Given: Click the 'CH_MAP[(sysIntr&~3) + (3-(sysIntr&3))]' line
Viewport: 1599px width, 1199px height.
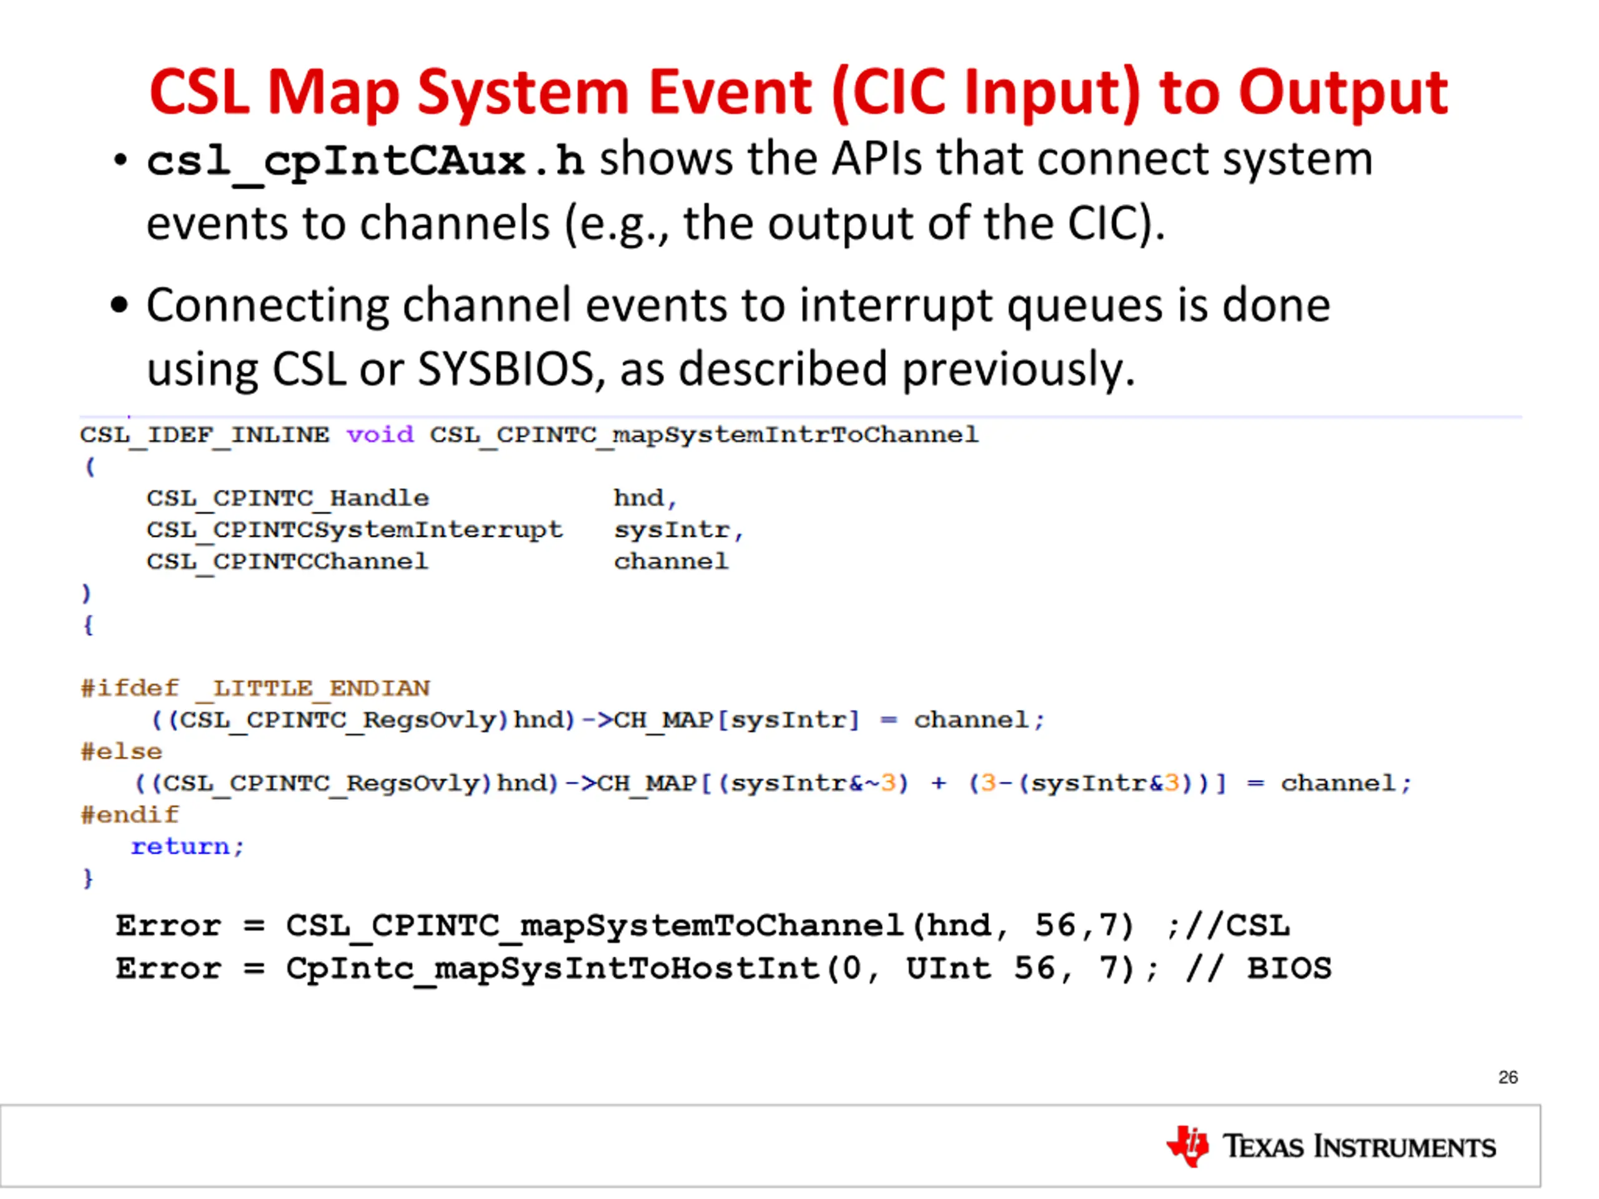Looking at the screenshot, I should click(773, 784).
